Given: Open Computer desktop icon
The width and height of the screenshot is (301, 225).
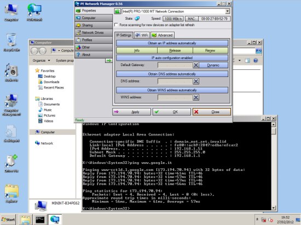Looking at the screenshot, I should [x=11, y=12].
